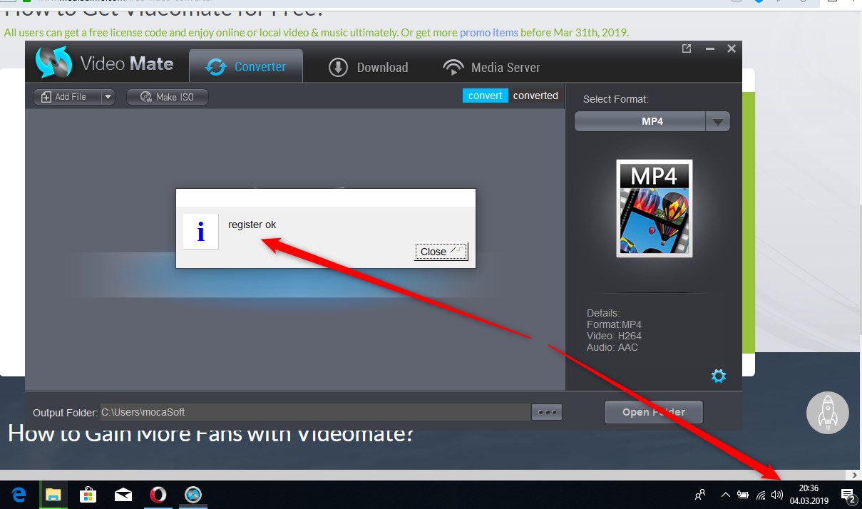Follow the promo items link
Viewport: 862px width, 509px height.
(489, 32)
